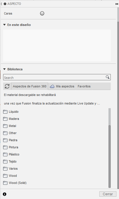Collapse the Biblioteca section

(5, 69)
